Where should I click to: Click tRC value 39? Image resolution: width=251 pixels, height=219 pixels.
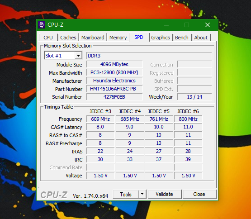[188, 159]
